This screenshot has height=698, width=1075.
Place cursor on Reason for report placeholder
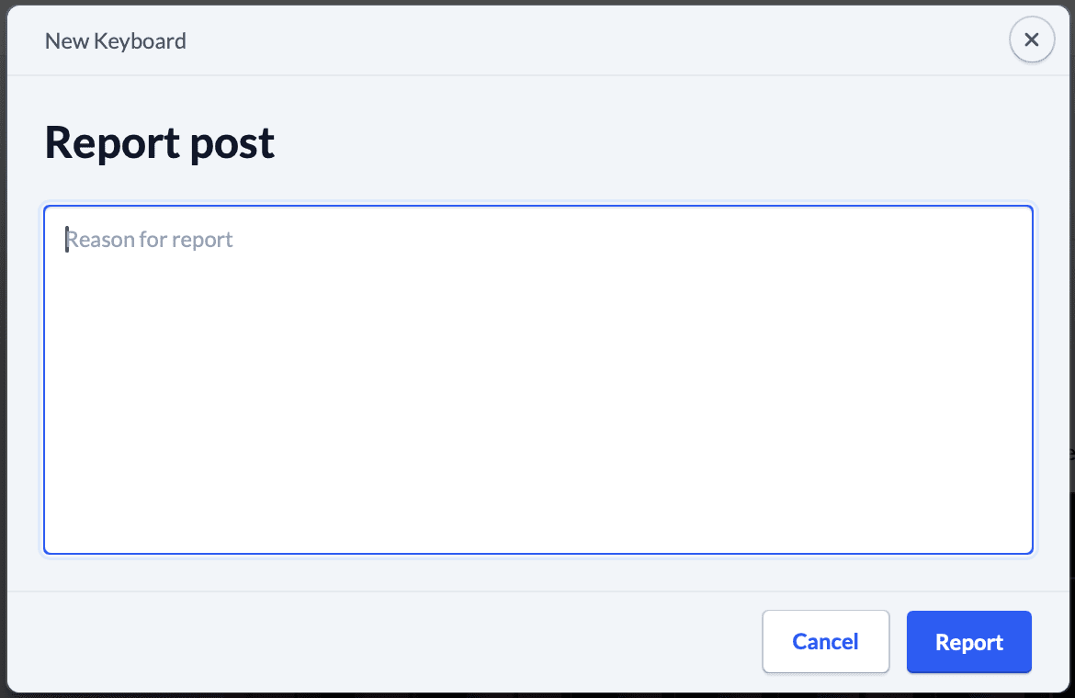(150, 239)
